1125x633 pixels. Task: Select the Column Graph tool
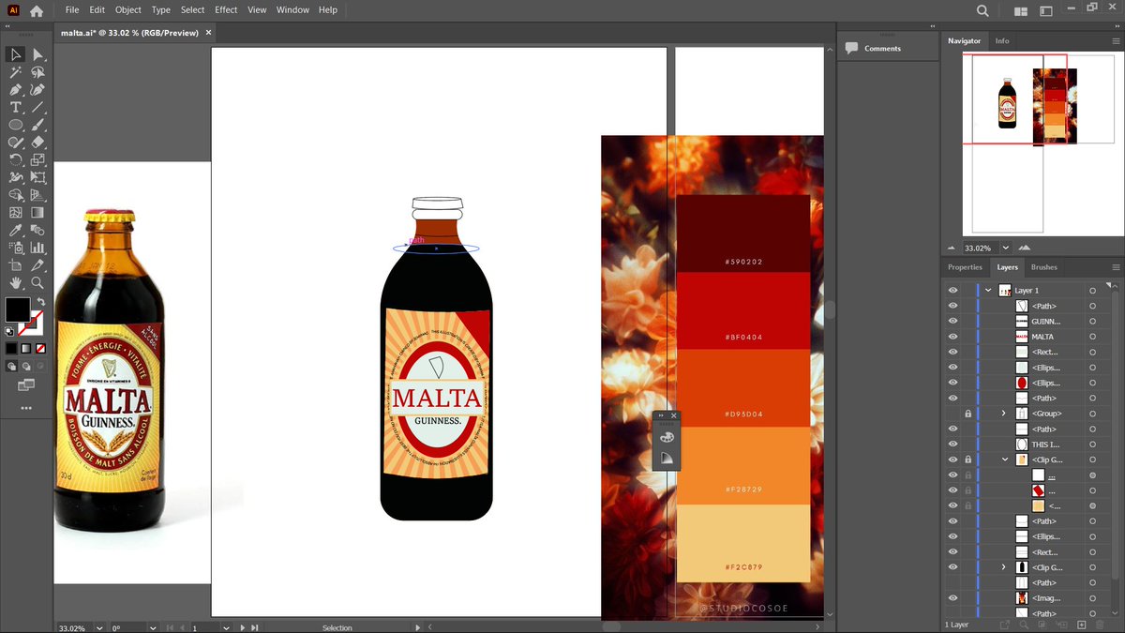37,248
